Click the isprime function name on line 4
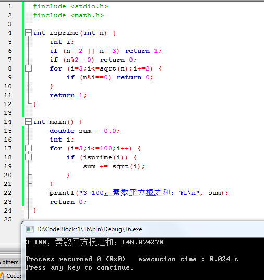The height and width of the screenshot is (280, 264). pyautogui.click(x=64, y=33)
